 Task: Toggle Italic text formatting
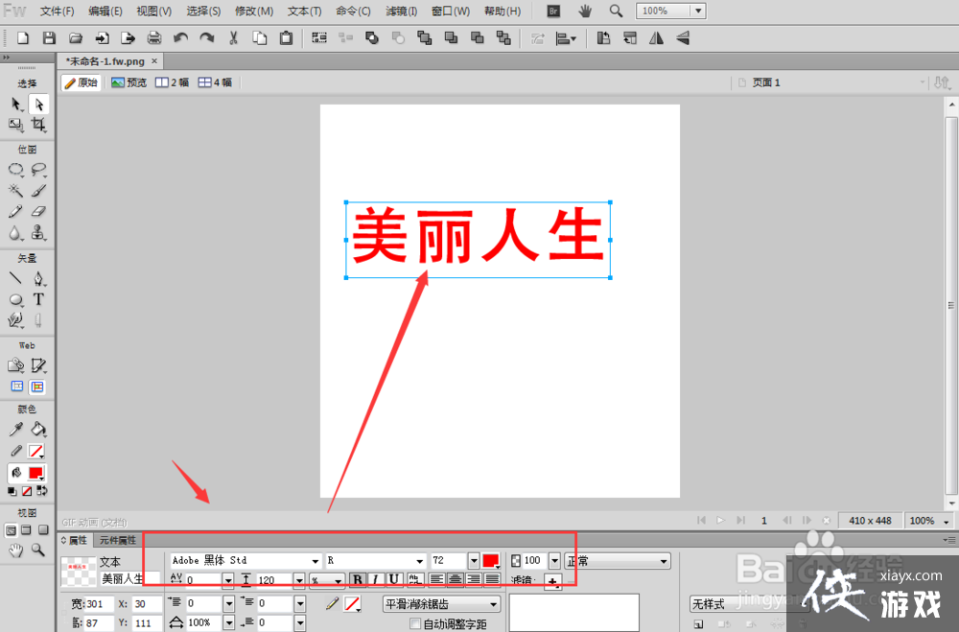pyautogui.click(x=376, y=579)
